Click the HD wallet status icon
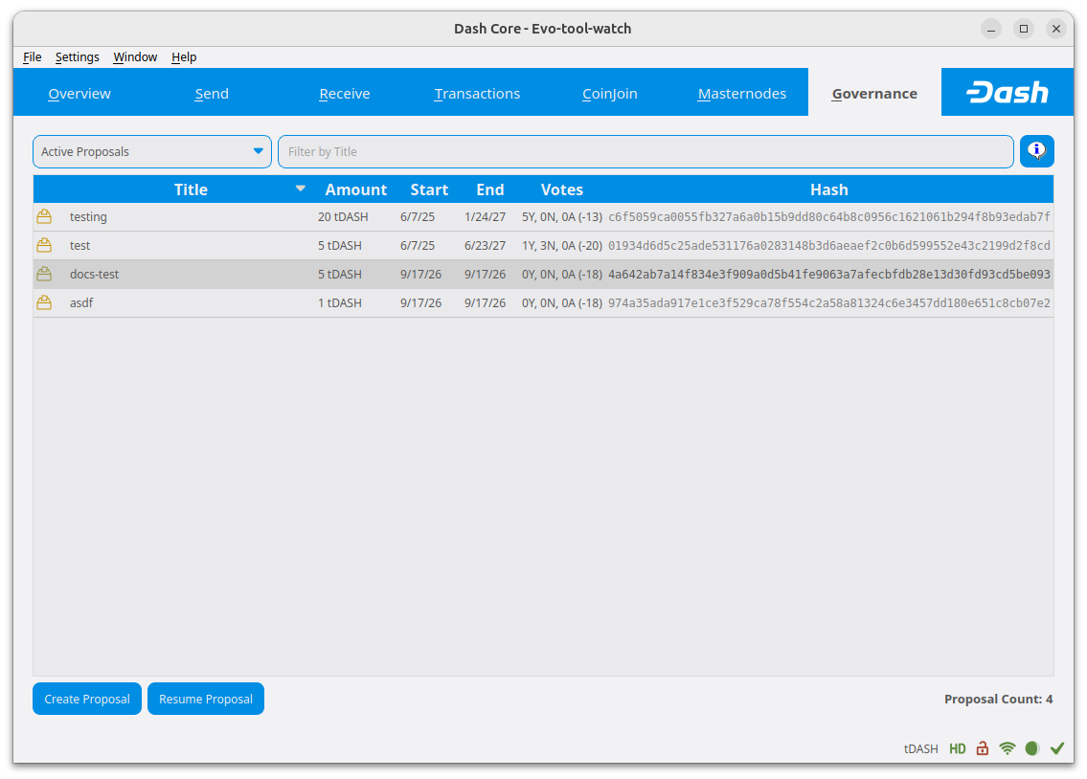 point(958,748)
